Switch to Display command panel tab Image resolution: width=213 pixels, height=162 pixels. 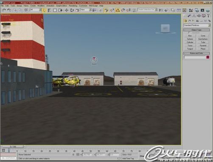(204, 16)
